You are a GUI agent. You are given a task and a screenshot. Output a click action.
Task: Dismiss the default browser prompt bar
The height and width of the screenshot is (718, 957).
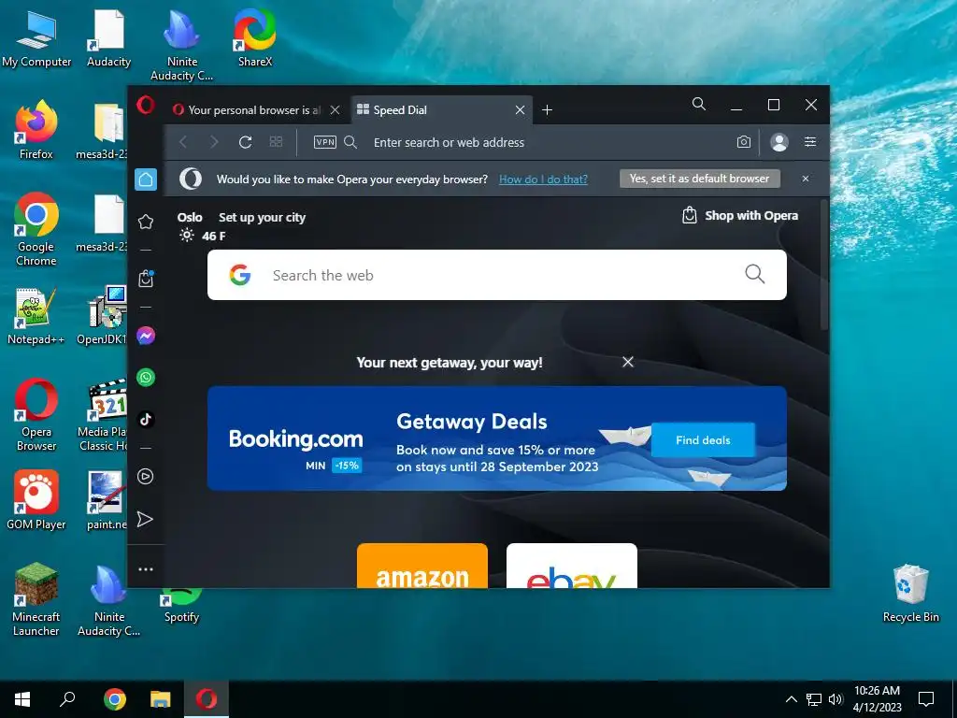tap(806, 179)
